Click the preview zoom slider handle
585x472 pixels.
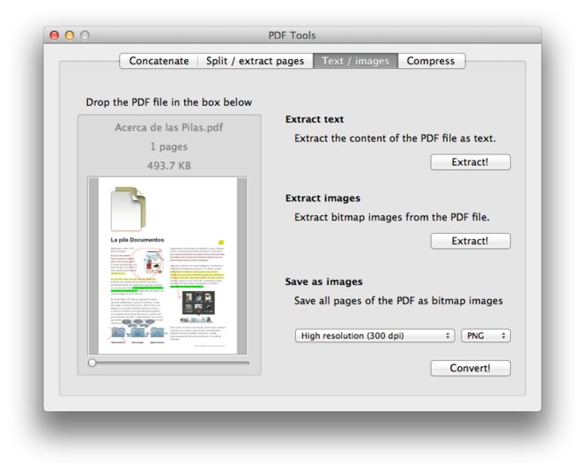92,363
